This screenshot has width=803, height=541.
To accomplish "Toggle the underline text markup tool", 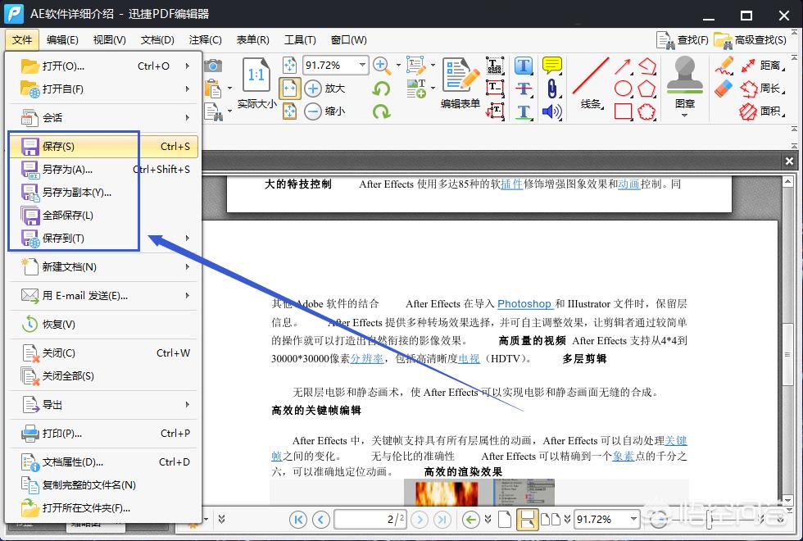I will [524, 112].
